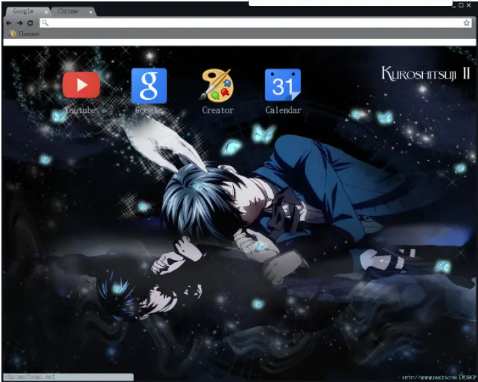Open the Creator paint palette app
The height and width of the screenshot is (382, 478).
(x=217, y=85)
